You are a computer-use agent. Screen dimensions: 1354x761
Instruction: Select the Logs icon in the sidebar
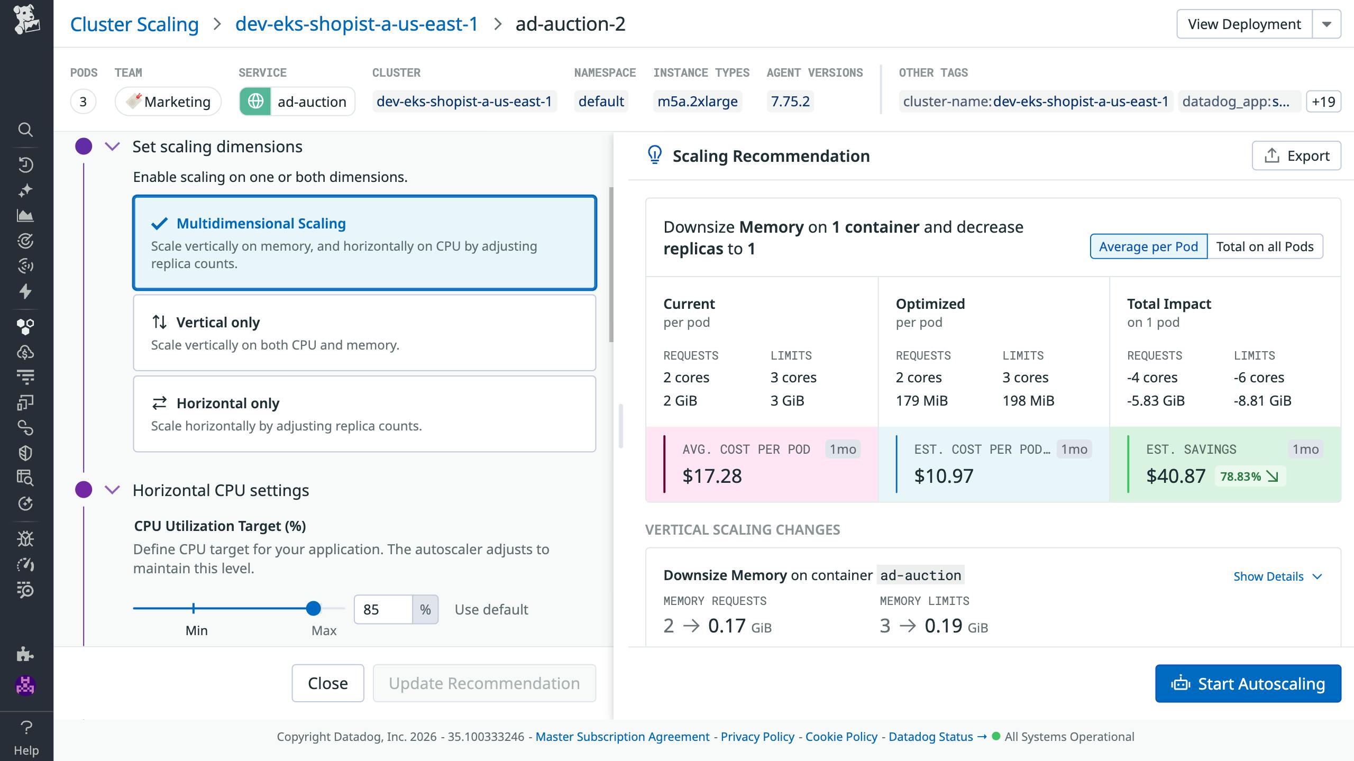pos(26,377)
